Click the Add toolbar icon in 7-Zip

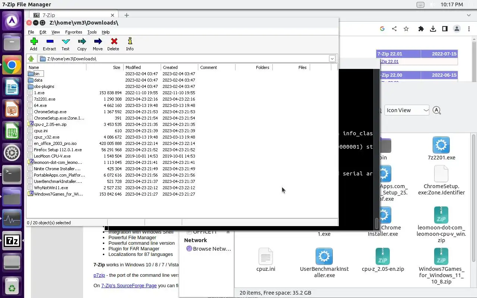coord(34,44)
